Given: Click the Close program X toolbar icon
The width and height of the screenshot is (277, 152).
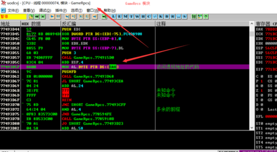Looking at the screenshot, I should pos(43,17).
